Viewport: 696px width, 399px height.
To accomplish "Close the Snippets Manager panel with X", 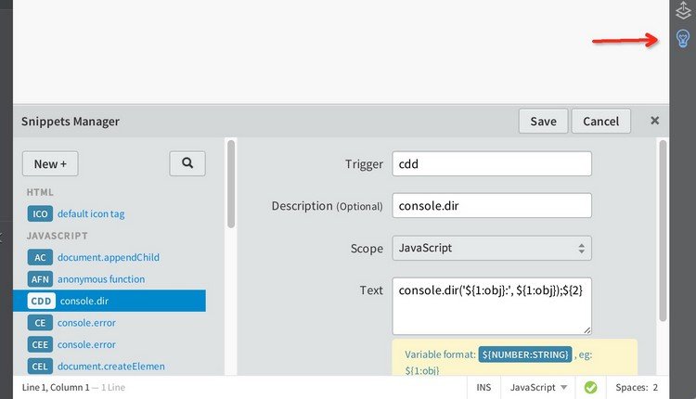I will tap(654, 121).
